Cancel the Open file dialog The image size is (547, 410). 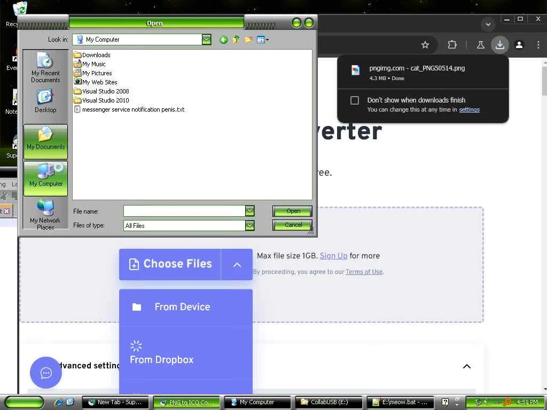pyautogui.click(x=292, y=225)
